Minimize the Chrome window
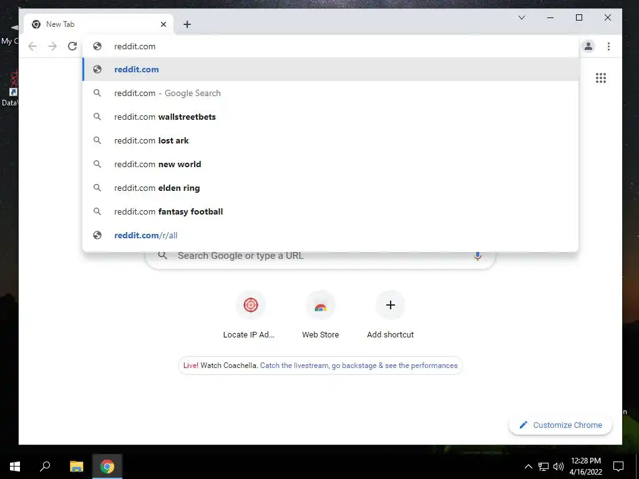The height and width of the screenshot is (479, 639). click(x=550, y=17)
